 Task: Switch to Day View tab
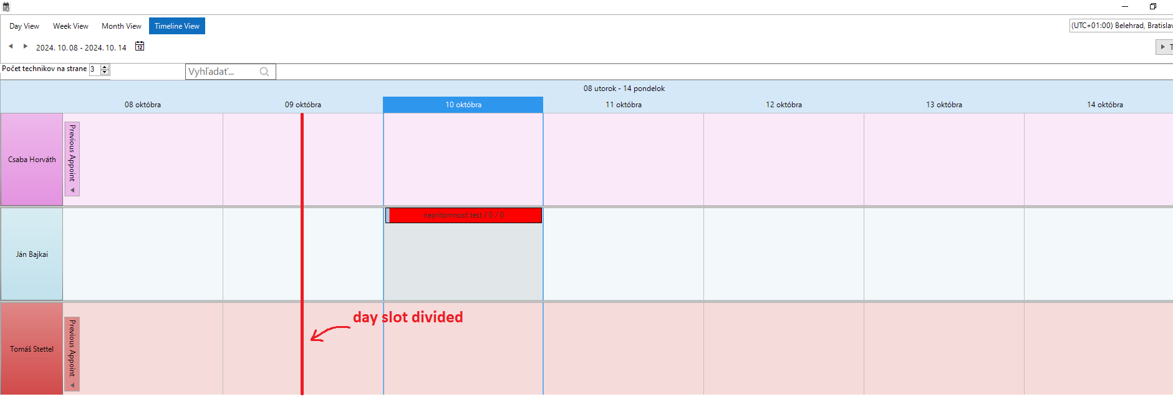tap(24, 26)
